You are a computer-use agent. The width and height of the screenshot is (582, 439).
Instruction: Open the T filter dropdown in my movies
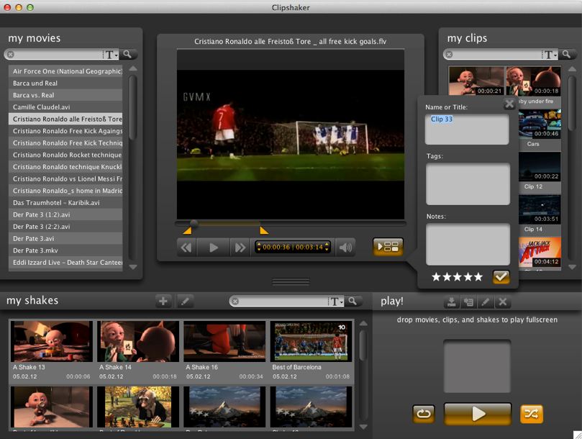111,54
